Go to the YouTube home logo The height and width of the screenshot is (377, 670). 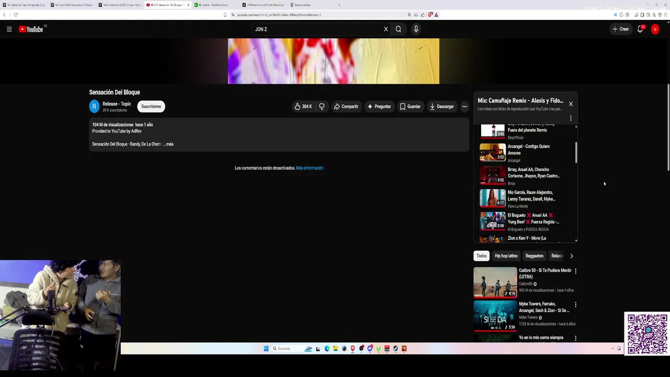pos(31,29)
